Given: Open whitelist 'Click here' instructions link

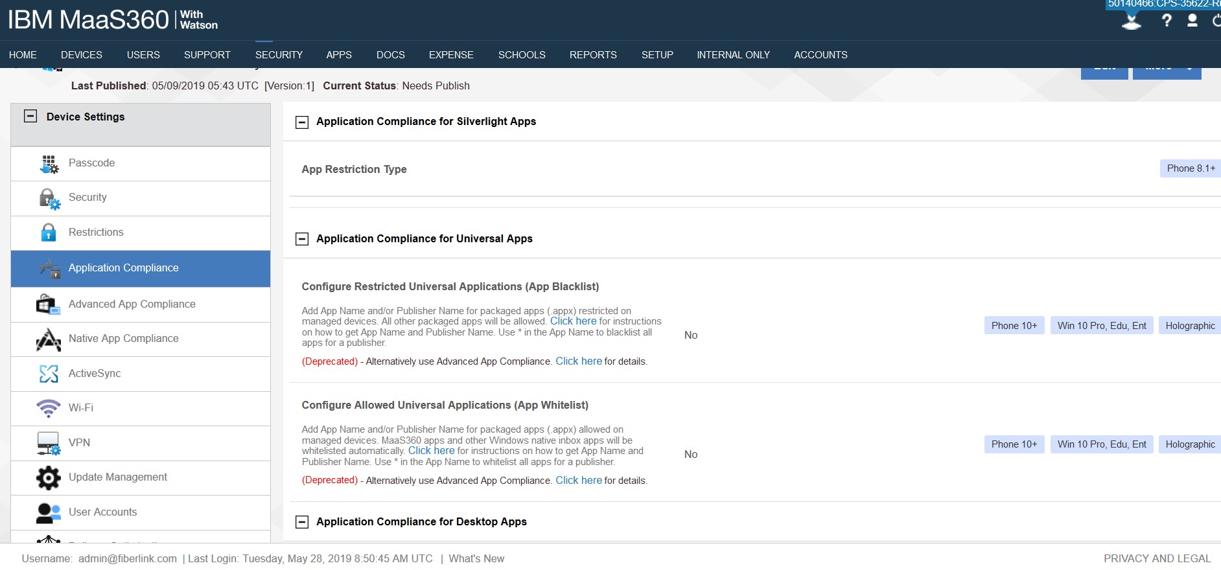Looking at the screenshot, I should (432, 451).
